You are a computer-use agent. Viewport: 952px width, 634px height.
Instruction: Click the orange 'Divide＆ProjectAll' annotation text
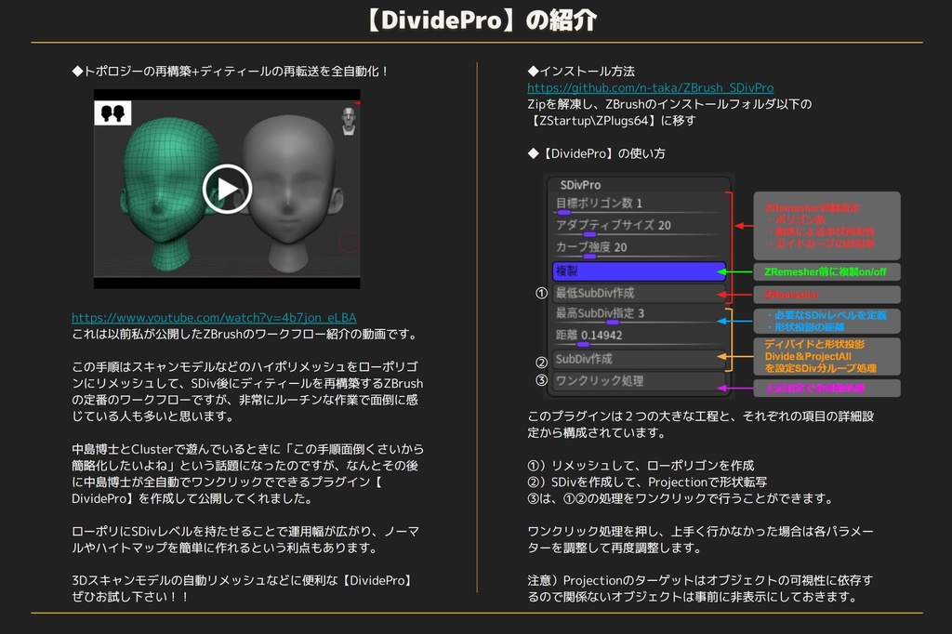pos(808,356)
